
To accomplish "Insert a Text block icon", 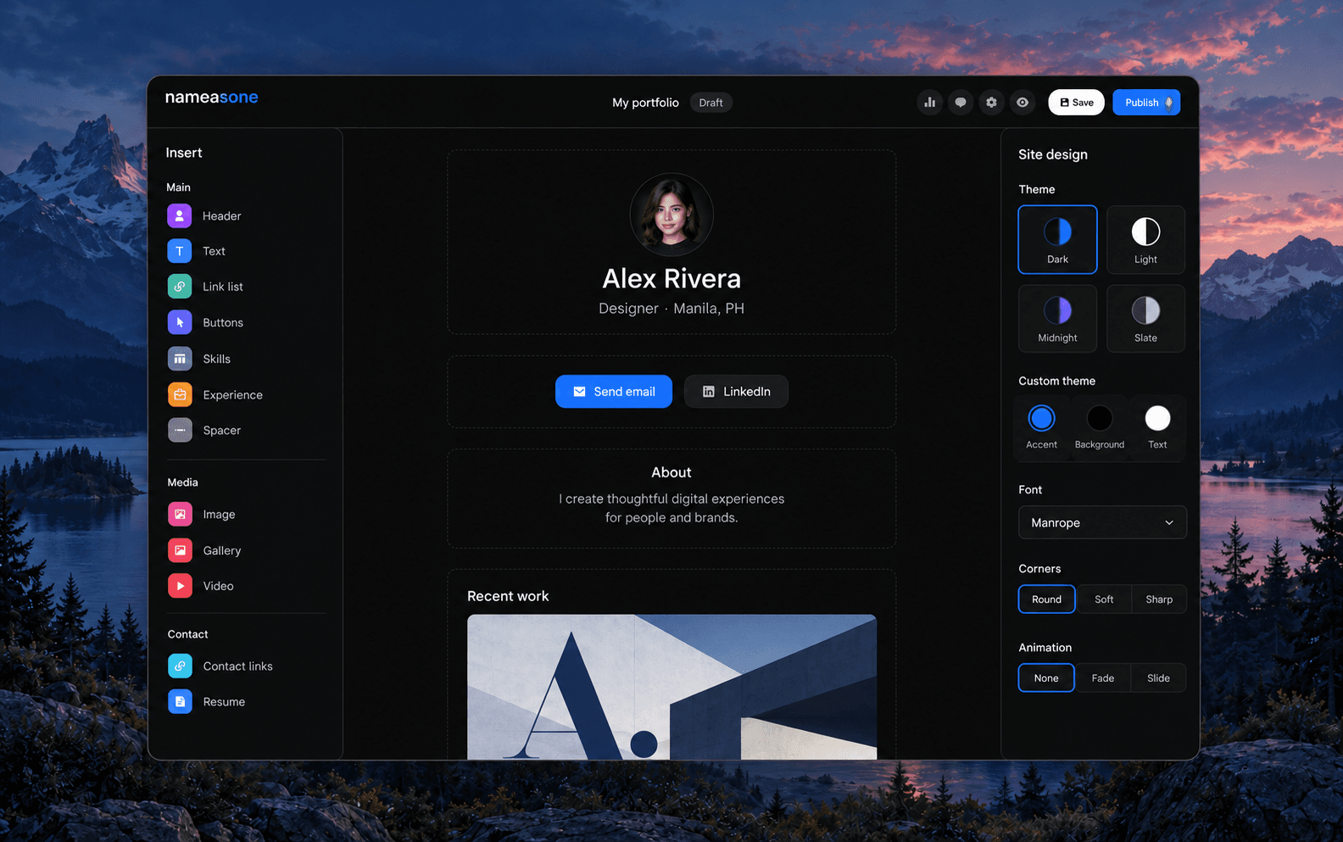I will tap(180, 251).
